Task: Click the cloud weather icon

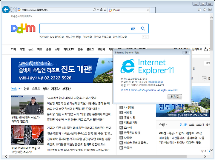Action: pyautogui.click(x=206, y=49)
